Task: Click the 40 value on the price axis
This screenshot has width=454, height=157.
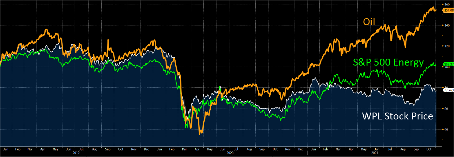Action: (x=447, y=130)
